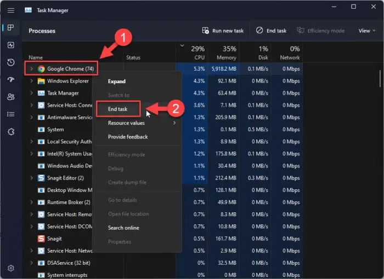This screenshot has height=279, width=384.
Task: Sort by the Disk column header
Action: 256,53
